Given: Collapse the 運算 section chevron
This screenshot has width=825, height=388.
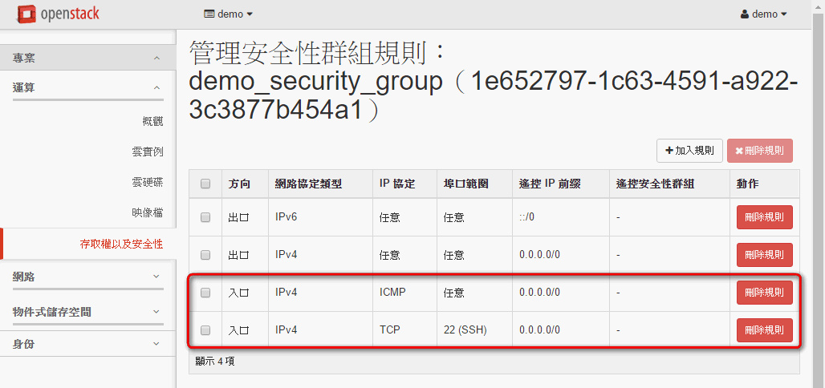Looking at the screenshot, I should coord(156,88).
